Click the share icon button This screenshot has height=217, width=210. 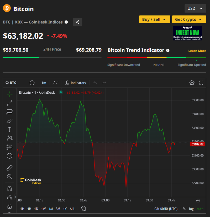click(77, 22)
